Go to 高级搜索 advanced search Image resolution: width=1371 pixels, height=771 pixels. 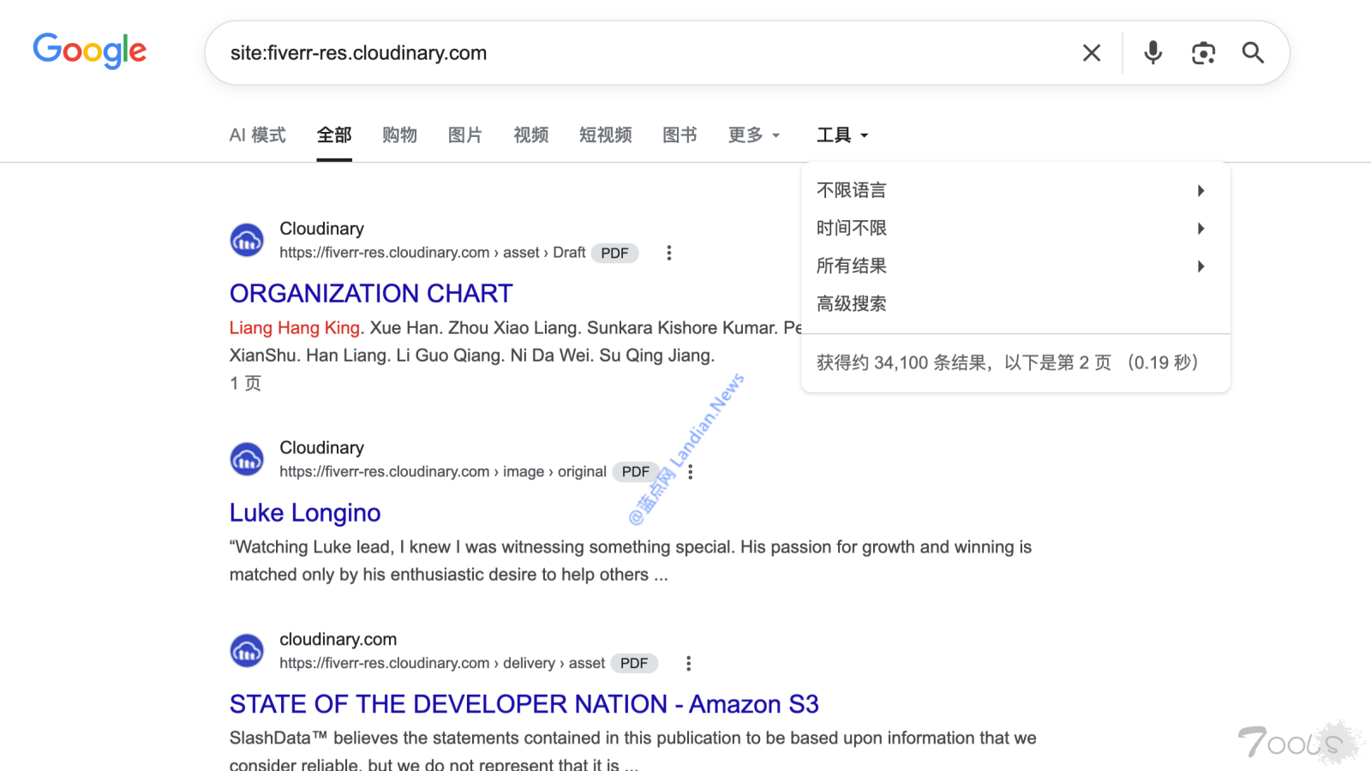coord(851,303)
